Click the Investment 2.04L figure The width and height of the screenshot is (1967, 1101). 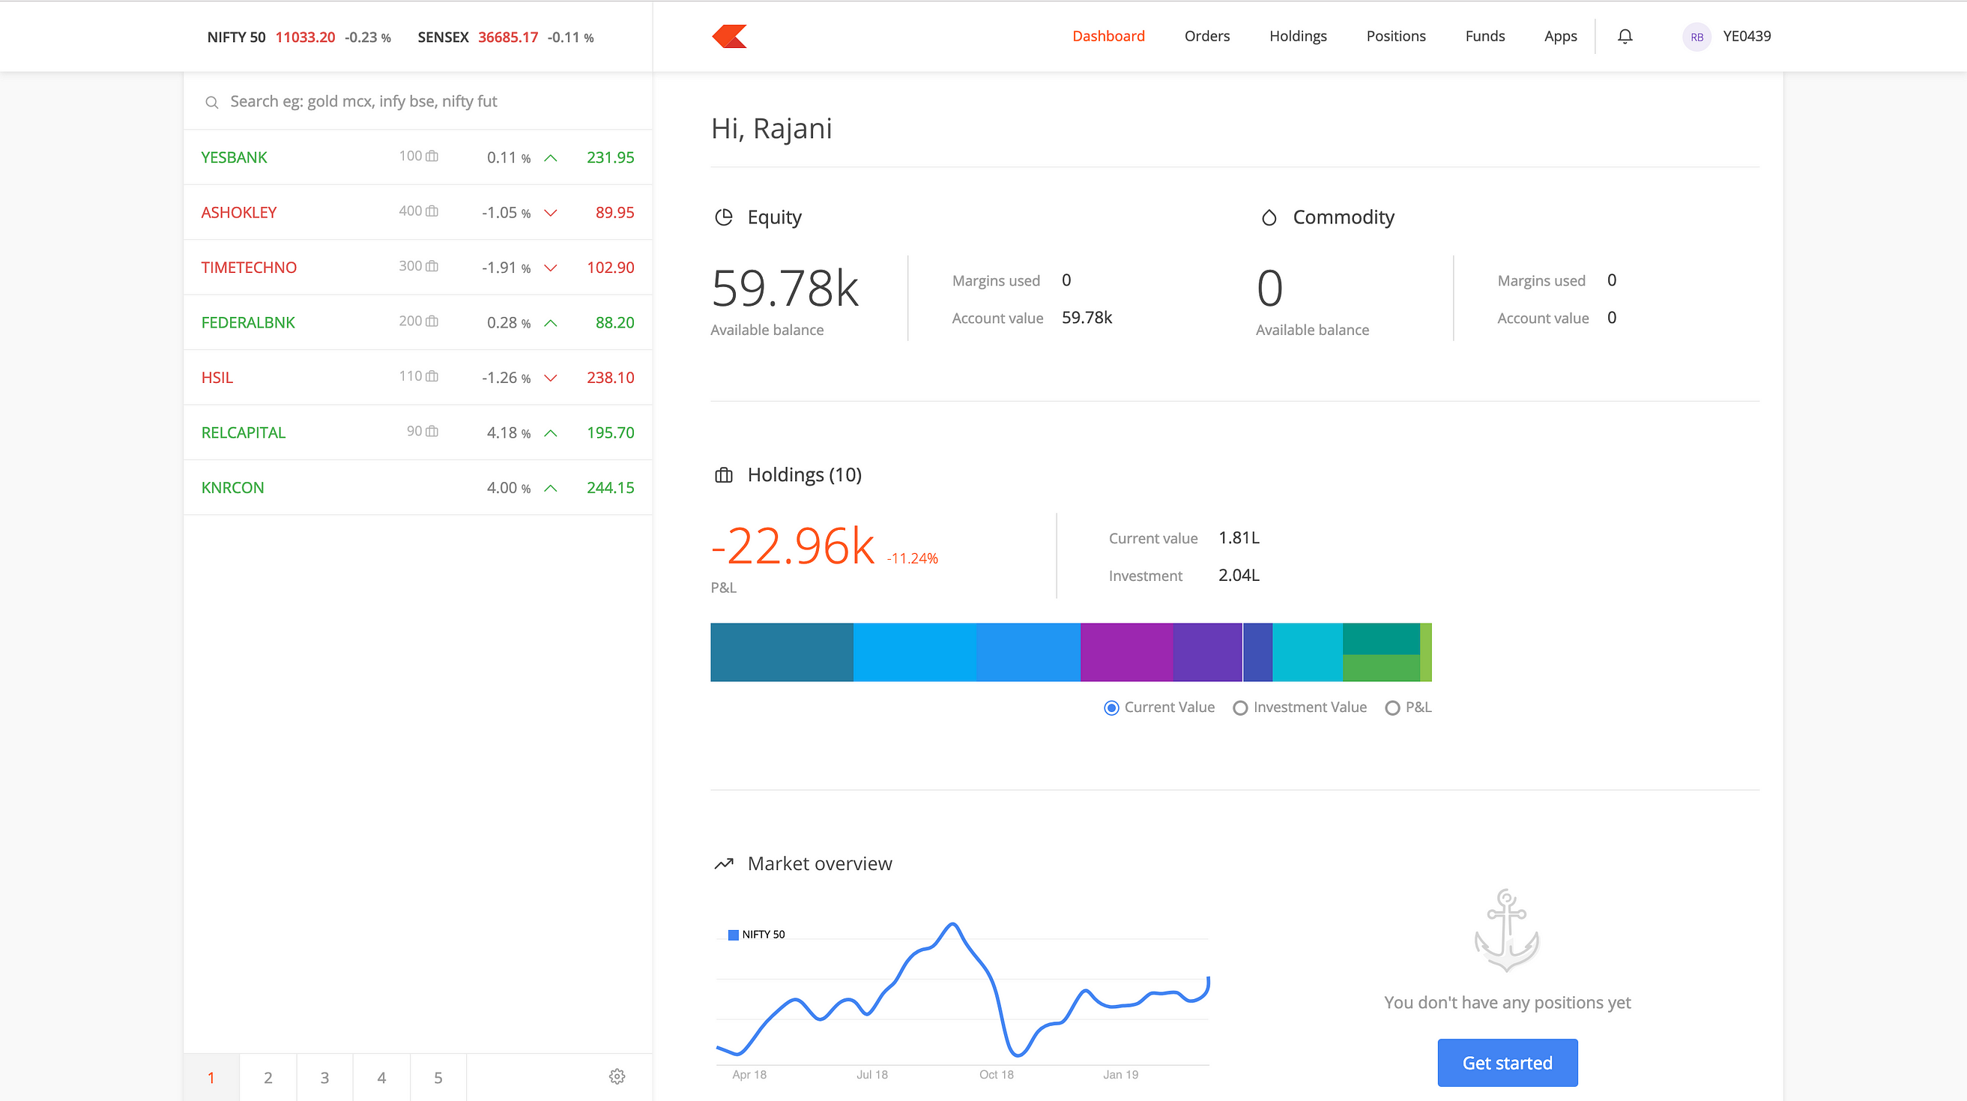[x=1239, y=576]
